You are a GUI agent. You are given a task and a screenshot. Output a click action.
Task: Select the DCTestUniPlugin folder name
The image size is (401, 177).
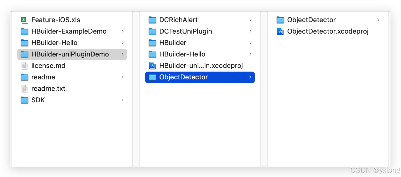[186, 31]
